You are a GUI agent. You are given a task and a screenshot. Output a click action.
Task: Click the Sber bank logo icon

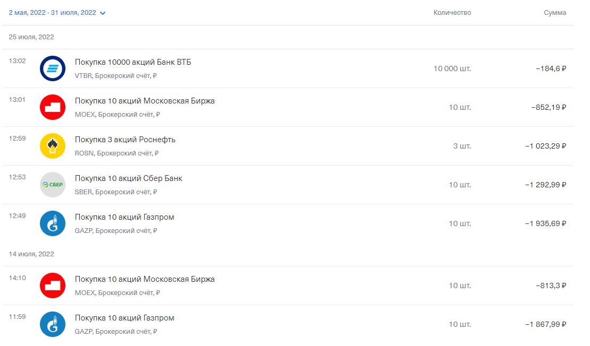tap(53, 185)
